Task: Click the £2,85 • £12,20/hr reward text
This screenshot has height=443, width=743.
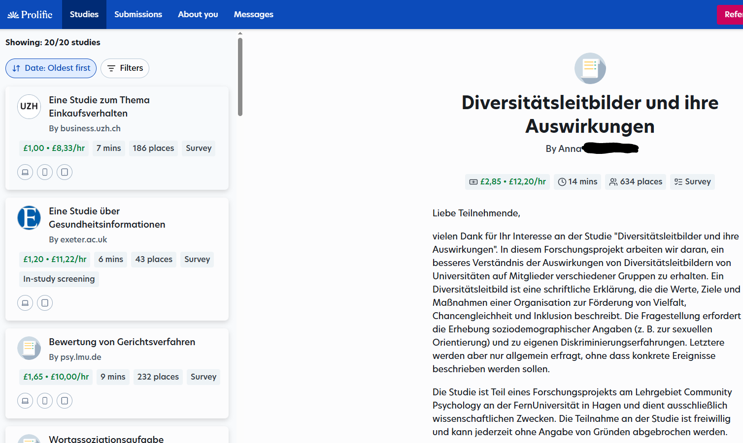Action: click(513, 182)
